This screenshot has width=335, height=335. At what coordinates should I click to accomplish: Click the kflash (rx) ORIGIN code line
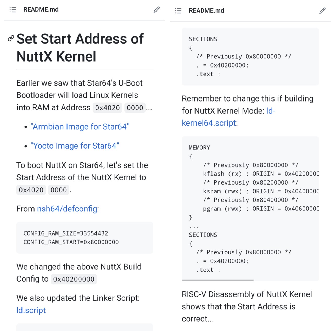pyautogui.click(x=261, y=174)
